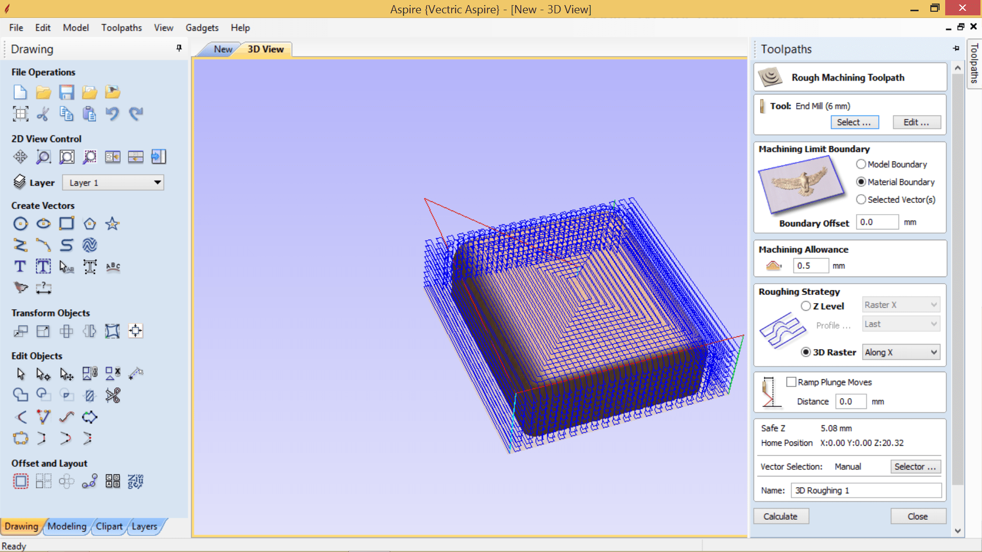This screenshot has height=552, width=982.
Task: Open the Model menu
Action: [x=76, y=28]
